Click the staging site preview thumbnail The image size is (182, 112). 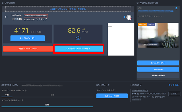pos(158,35)
